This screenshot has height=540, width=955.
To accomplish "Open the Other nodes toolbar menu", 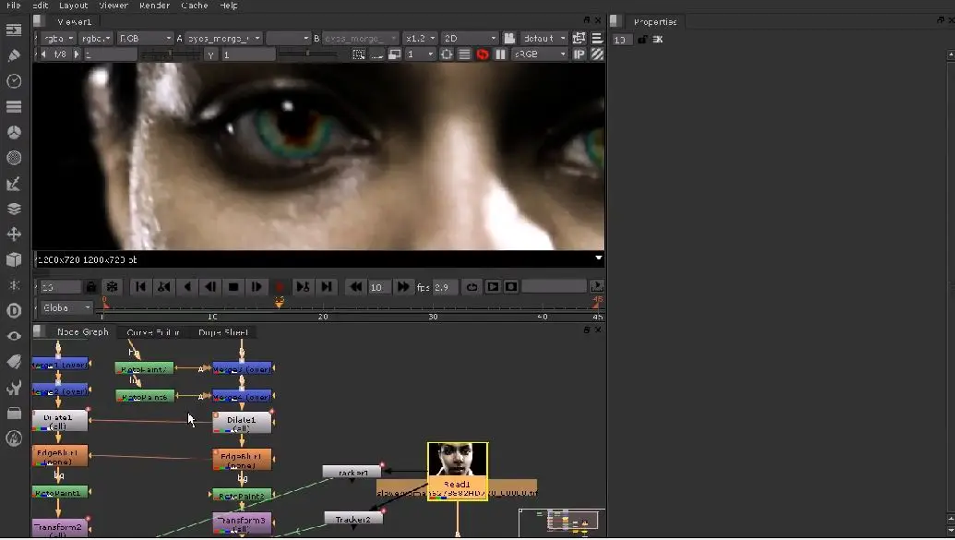I will 14,414.
